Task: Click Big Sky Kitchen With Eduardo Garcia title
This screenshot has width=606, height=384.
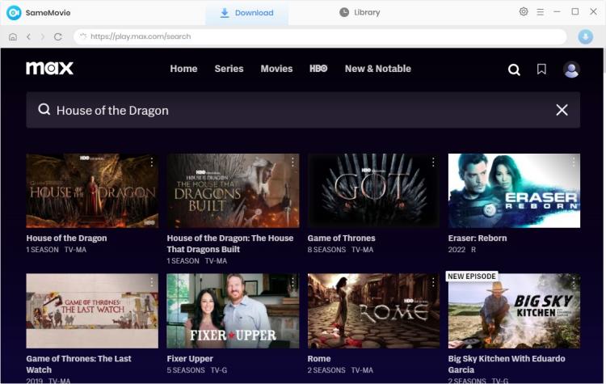Action: (x=507, y=364)
